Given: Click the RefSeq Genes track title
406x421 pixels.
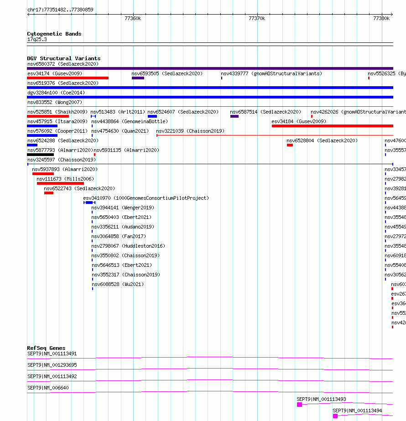Looking at the screenshot, I should pyautogui.click(x=46, y=348).
